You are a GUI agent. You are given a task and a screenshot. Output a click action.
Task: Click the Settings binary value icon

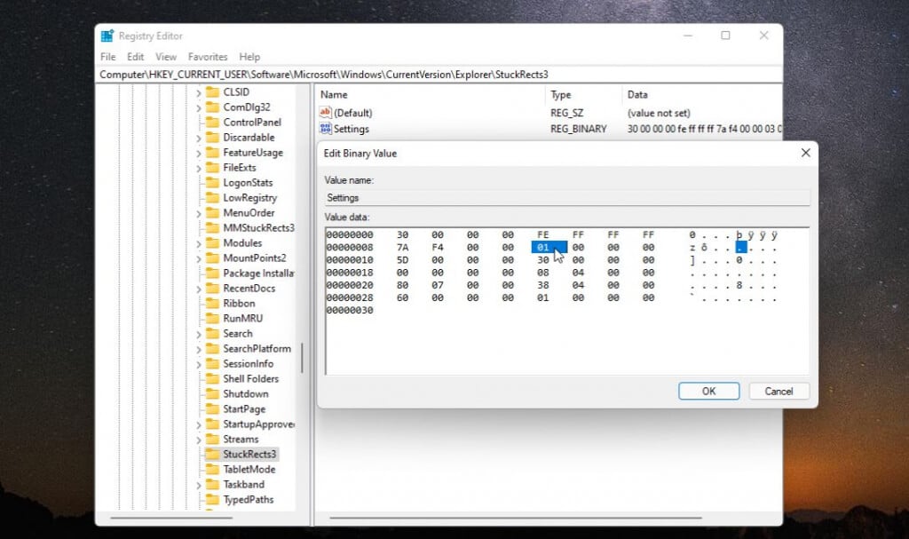click(x=325, y=129)
